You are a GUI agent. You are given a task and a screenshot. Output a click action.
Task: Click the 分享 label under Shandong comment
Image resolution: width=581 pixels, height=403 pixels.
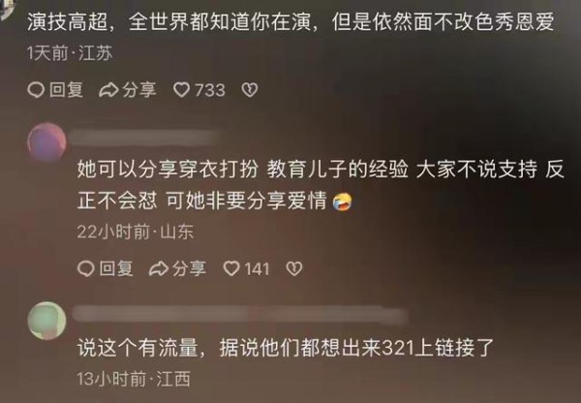189,268
